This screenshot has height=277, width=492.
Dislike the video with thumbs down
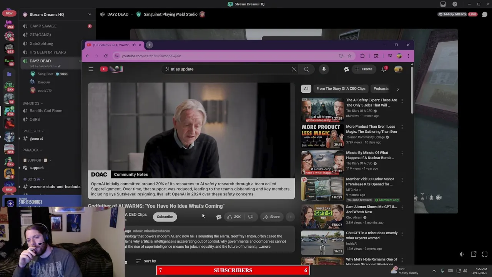[x=251, y=217]
